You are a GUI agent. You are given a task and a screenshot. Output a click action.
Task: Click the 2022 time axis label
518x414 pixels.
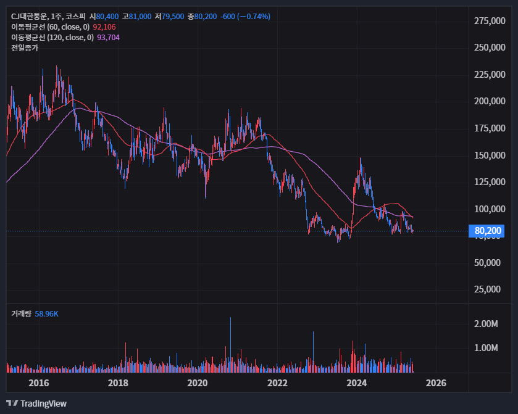coord(277,383)
